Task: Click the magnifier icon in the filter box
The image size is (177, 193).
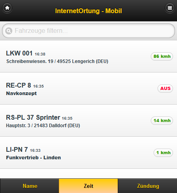Action: tap(9, 31)
